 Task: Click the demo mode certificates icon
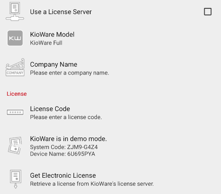coord(15,145)
